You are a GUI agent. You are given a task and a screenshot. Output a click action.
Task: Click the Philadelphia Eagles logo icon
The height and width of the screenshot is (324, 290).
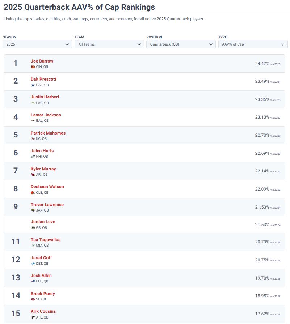click(x=33, y=157)
